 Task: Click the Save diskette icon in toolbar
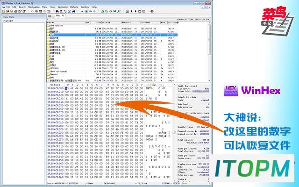12,11
